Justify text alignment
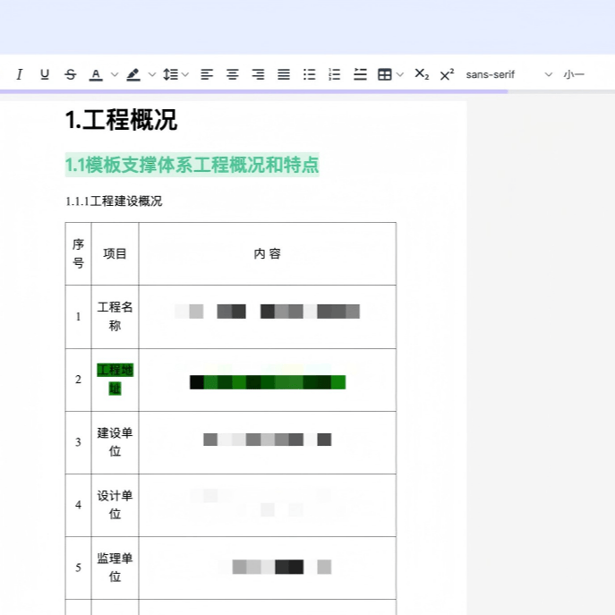The width and height of the screenshot is (615, 615). click(x=284, y=74)
